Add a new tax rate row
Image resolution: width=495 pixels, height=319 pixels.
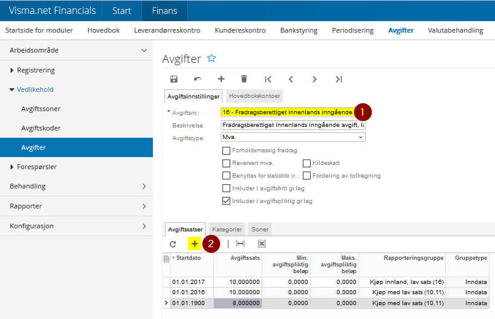[x=195, y=243]
